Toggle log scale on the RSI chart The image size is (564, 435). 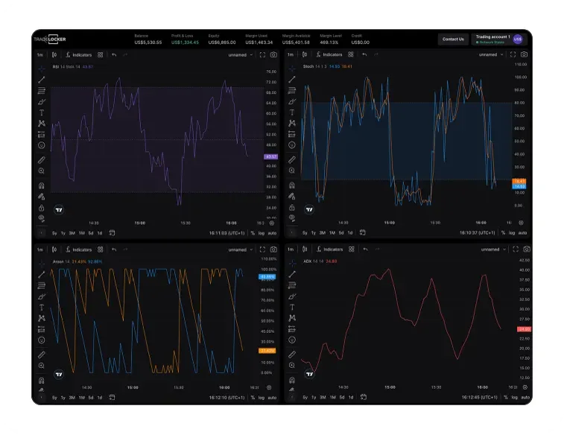tap(262, 233)
